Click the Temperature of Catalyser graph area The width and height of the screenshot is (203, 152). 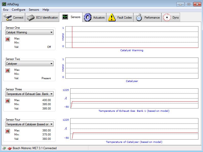134,129
